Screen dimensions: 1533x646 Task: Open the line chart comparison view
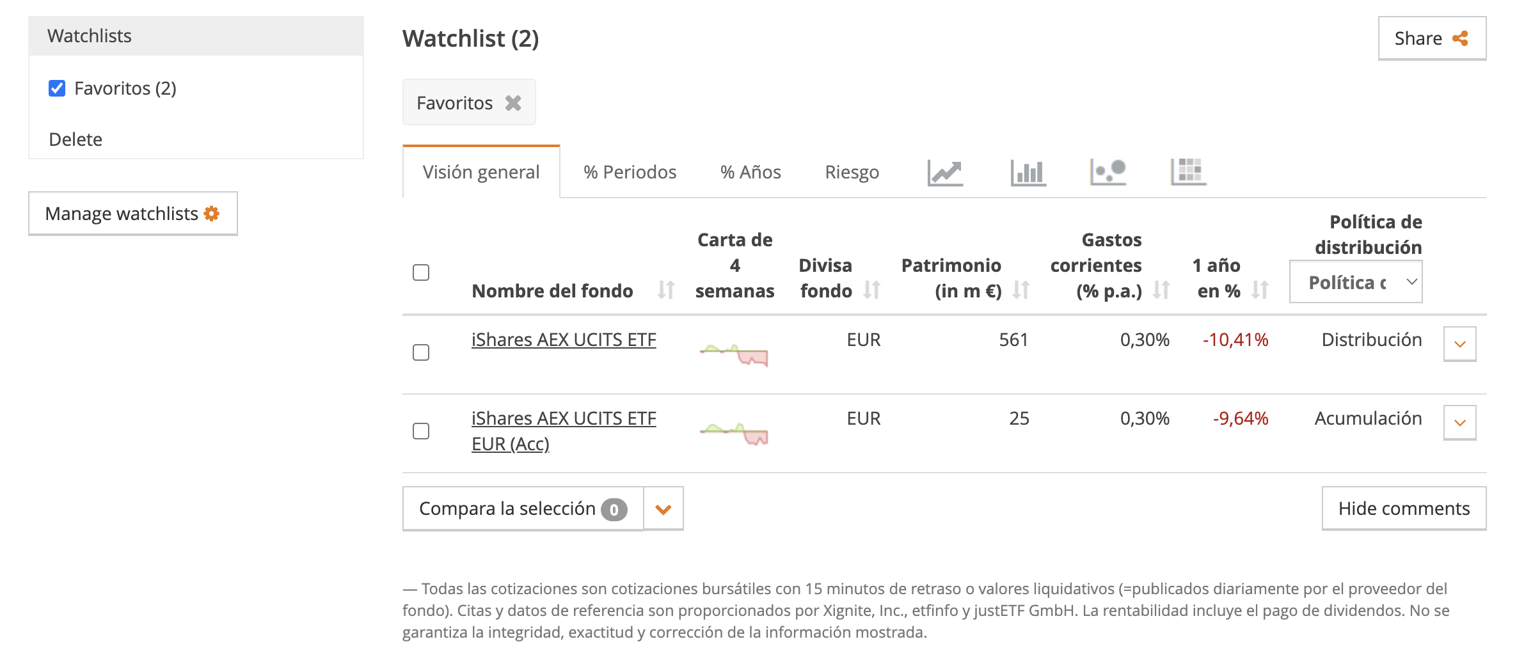click(x=944, y=171)
